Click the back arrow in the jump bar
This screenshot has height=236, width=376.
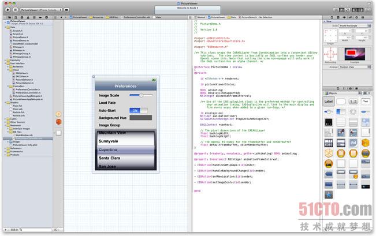click(x=61, y=17)
